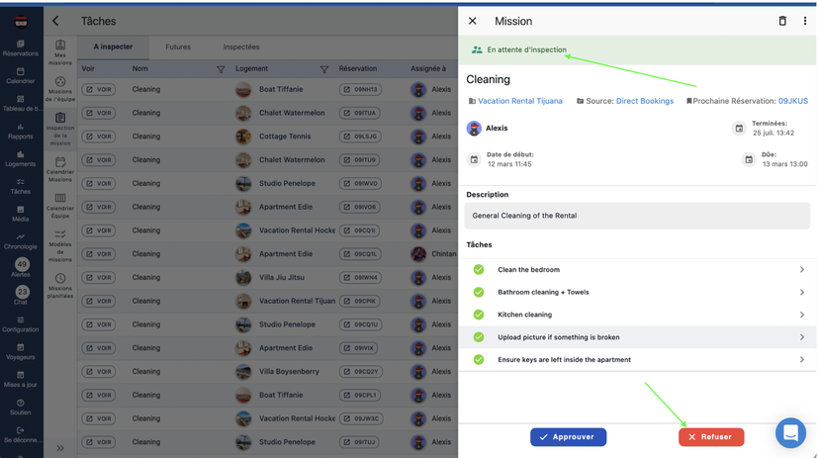This screenshot has width=819, height=458.
Task: Open the Configuration sidebar item
Action: (21, 324)
